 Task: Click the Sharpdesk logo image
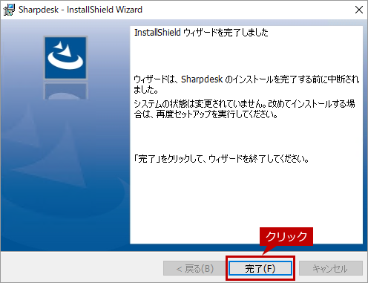tap(65, 58)
